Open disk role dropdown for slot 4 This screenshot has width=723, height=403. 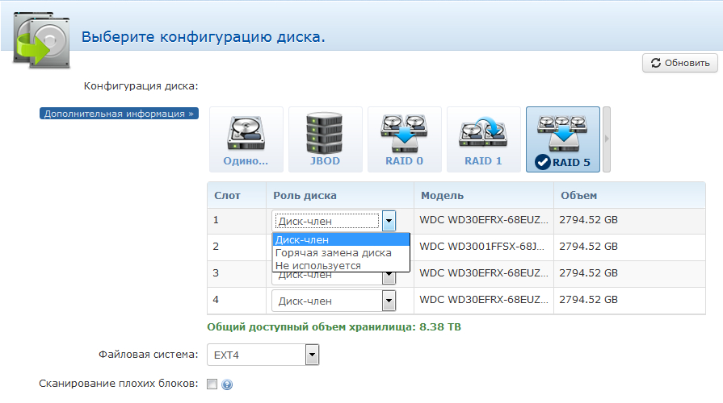point(389,301)
